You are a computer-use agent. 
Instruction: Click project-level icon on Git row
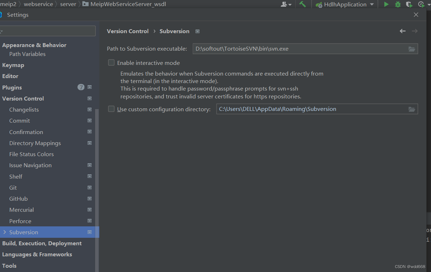89,188
